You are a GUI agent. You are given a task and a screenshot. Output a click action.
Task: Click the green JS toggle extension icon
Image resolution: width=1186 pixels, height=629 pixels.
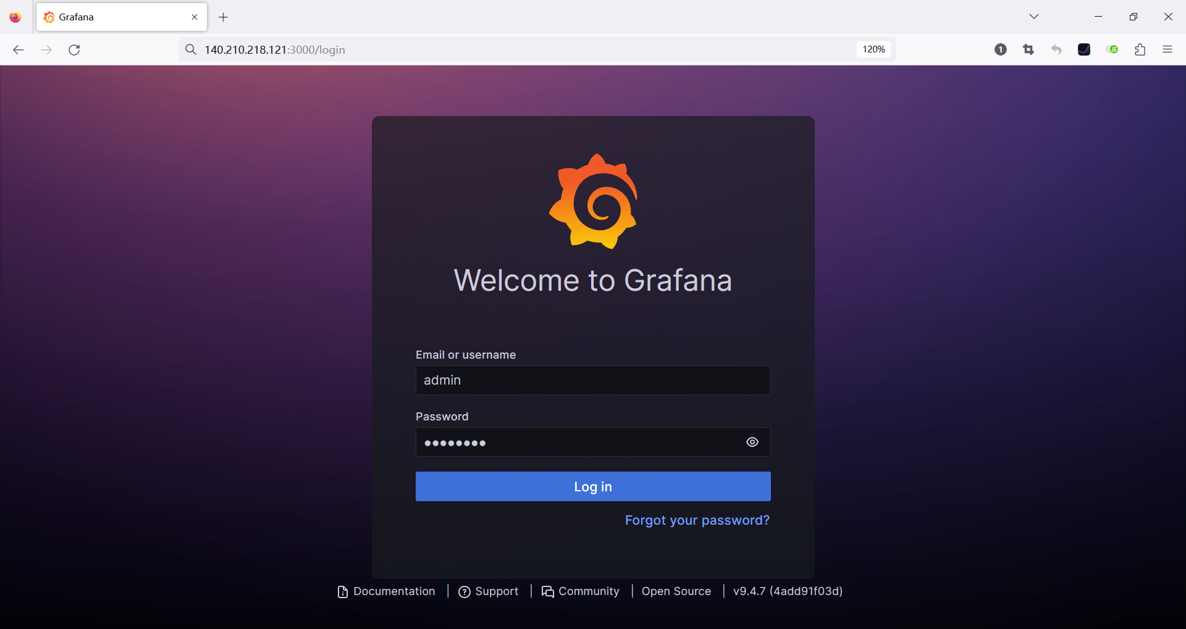pos(1112,50)
